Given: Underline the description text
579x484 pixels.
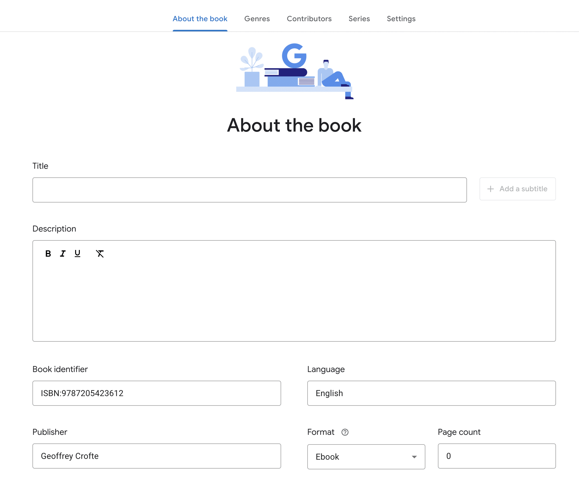Looking at the screenshot, I should [x=77, y=254].
